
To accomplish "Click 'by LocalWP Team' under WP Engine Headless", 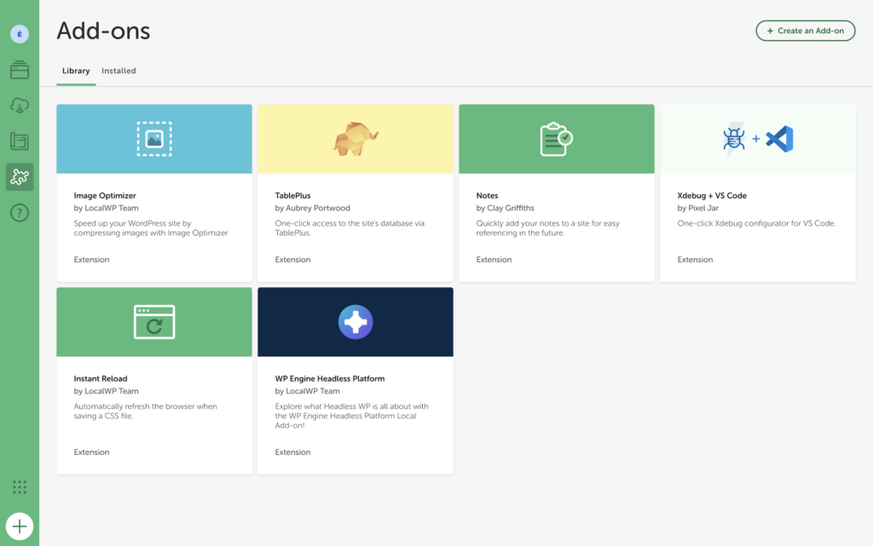I will click(307, 391).
